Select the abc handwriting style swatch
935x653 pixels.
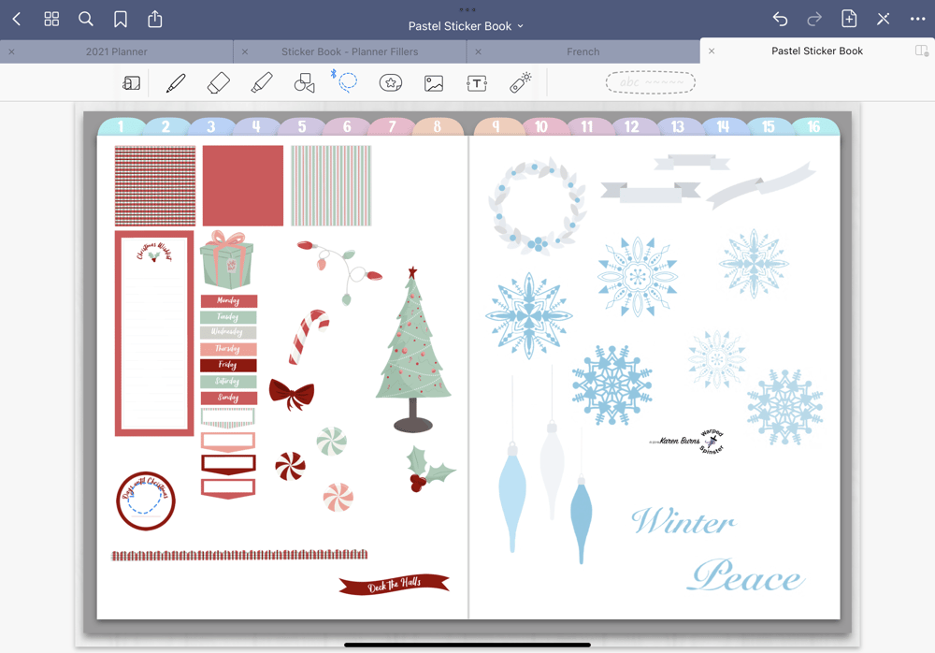649,82
